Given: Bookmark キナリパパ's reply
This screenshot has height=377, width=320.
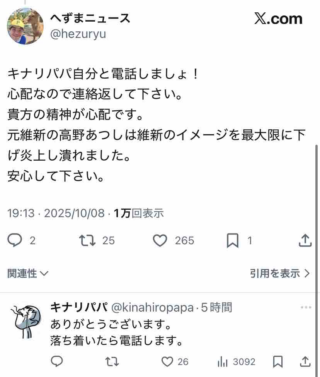Looking at the screenshot, I should [x=278, y=362].
